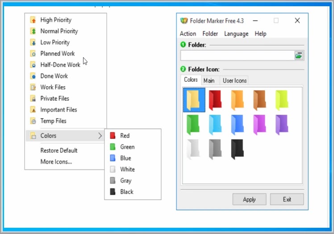Choose Green from the Colors submenu
The width and height of the screenshot is (334, 234).
click(x=133, y=147)
